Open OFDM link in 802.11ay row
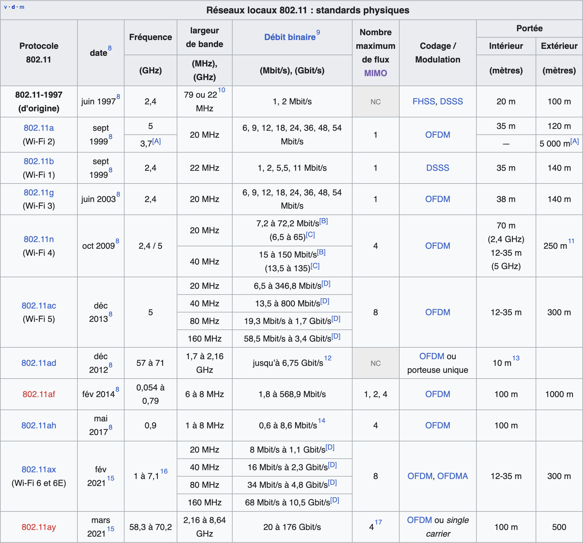583x543 pixels. click(420, 520)
